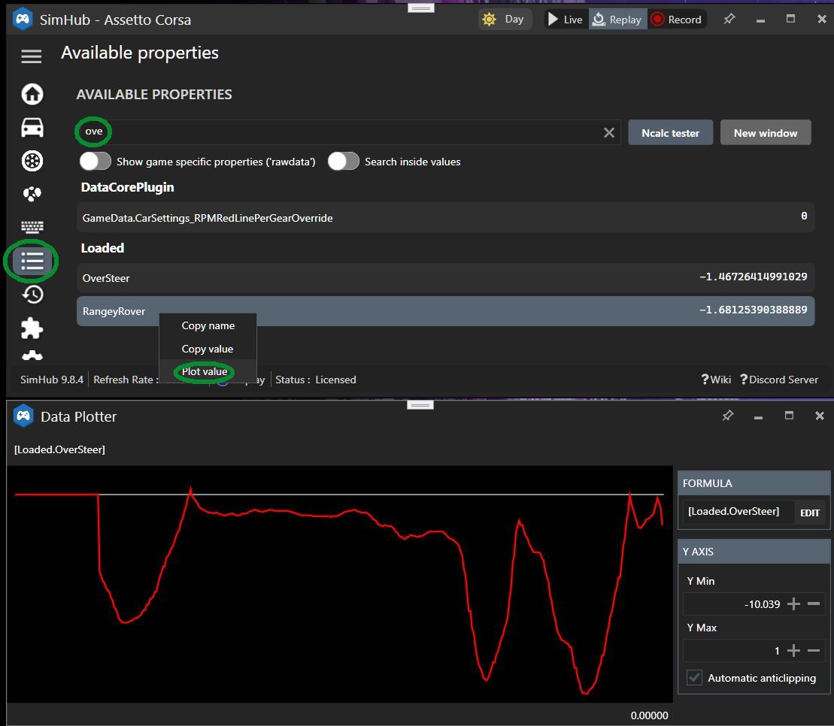
Task: Click the Loaded group heading
Action: click(x=103, y=248)
